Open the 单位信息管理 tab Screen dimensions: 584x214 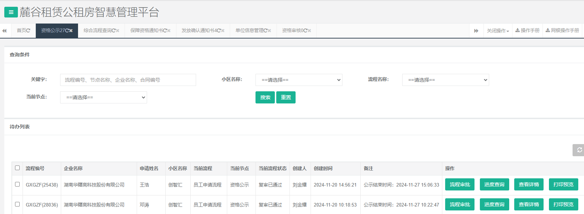coord(249,31)
